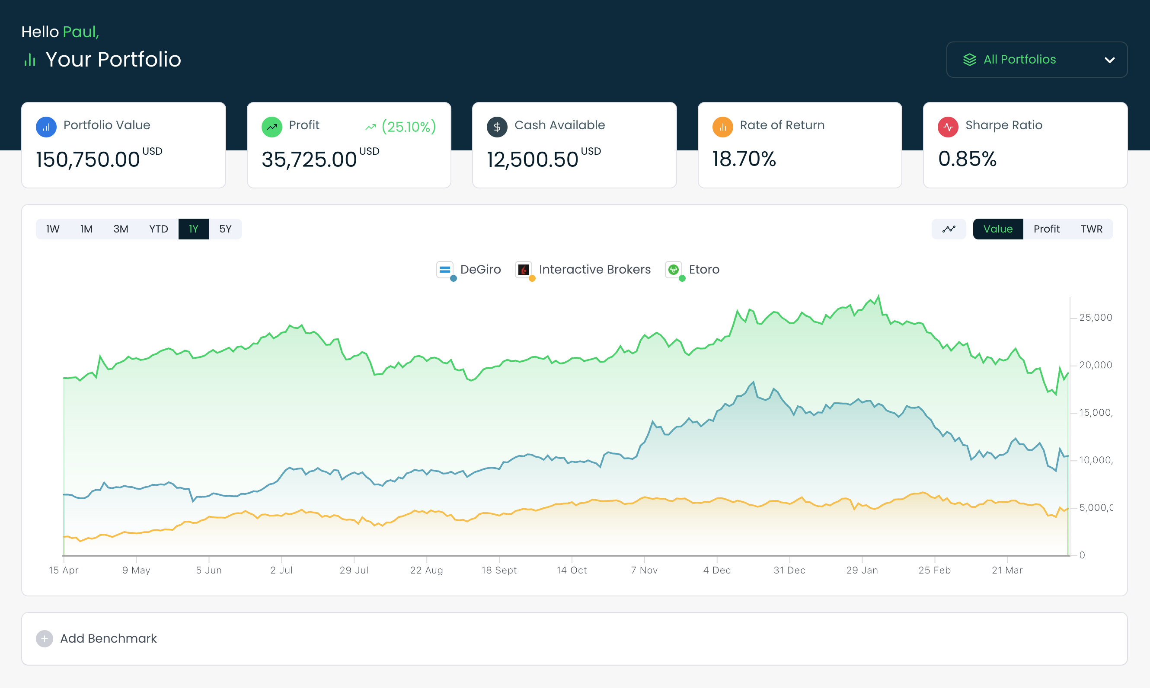Select the YTD time range

(x=158, y=229)
